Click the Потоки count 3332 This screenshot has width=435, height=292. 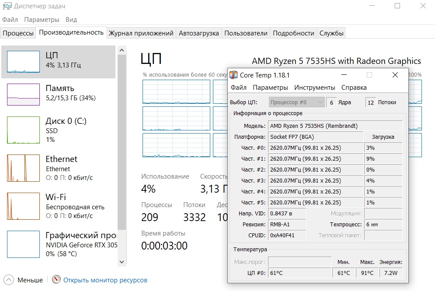tap(195, 217)
